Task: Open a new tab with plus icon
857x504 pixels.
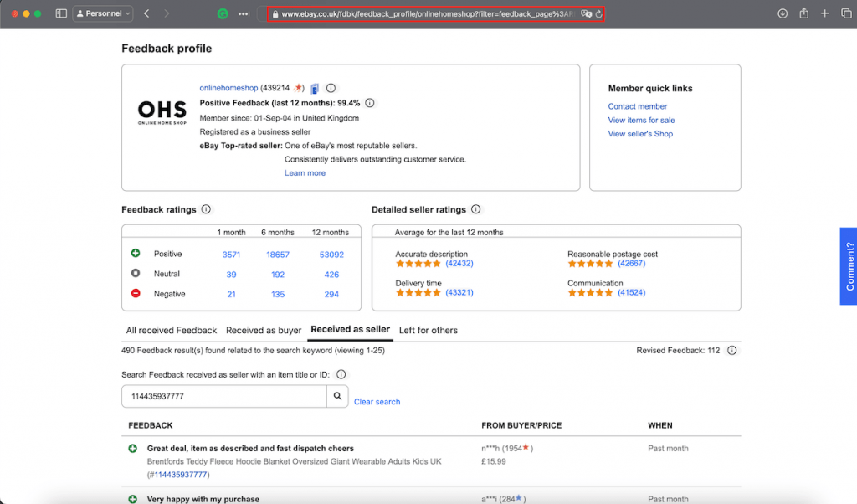Action: [x=824, y=13]
